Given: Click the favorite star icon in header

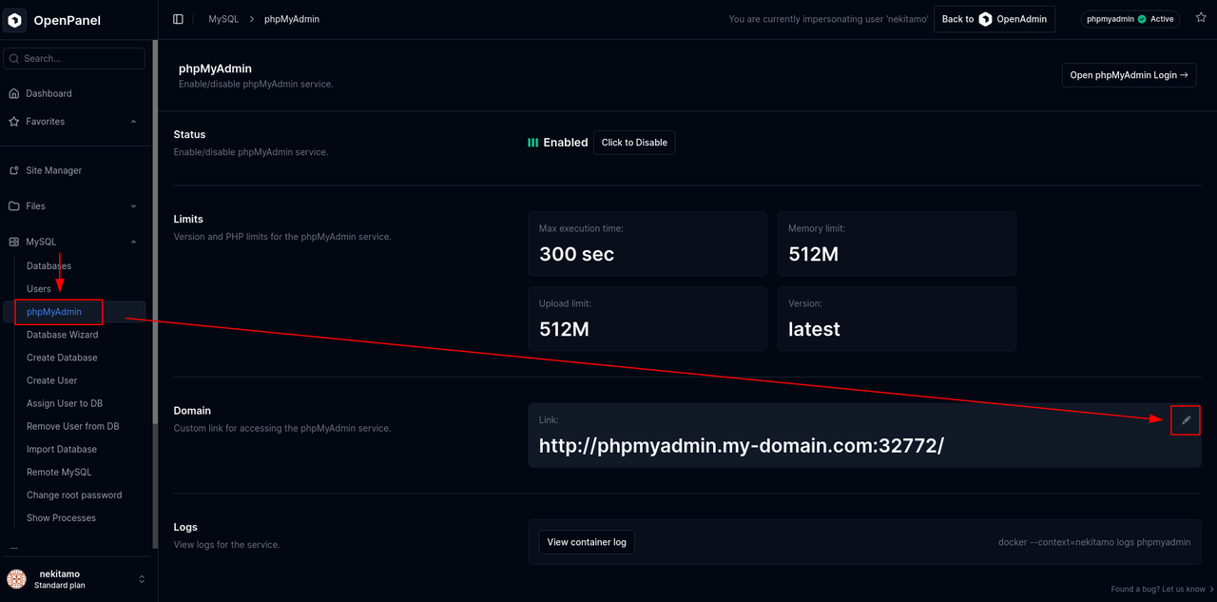Looking at the screenshot, I should pos(1201,18).
